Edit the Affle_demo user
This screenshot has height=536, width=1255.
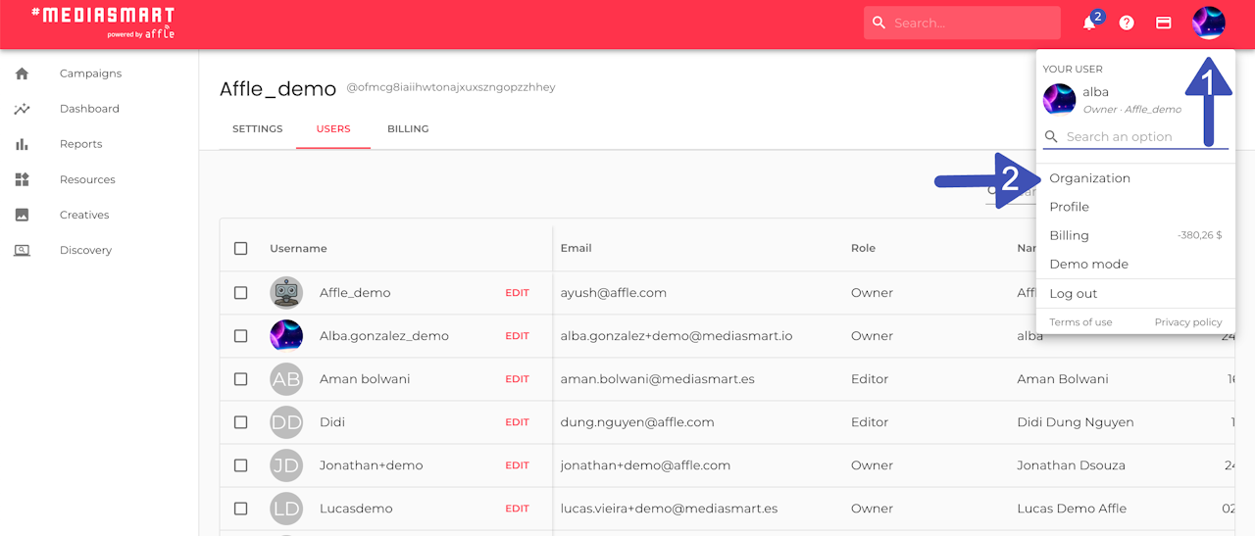click(x=517, y=292)
